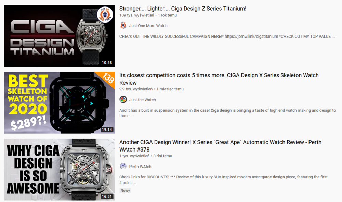Click the Nowy badge under the third video

[125, 190]
